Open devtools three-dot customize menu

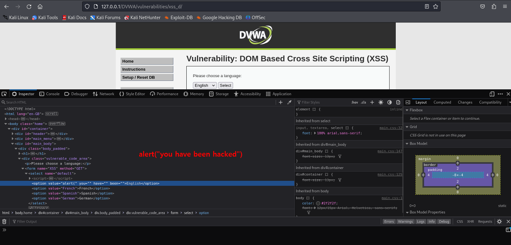coord(500,94)
